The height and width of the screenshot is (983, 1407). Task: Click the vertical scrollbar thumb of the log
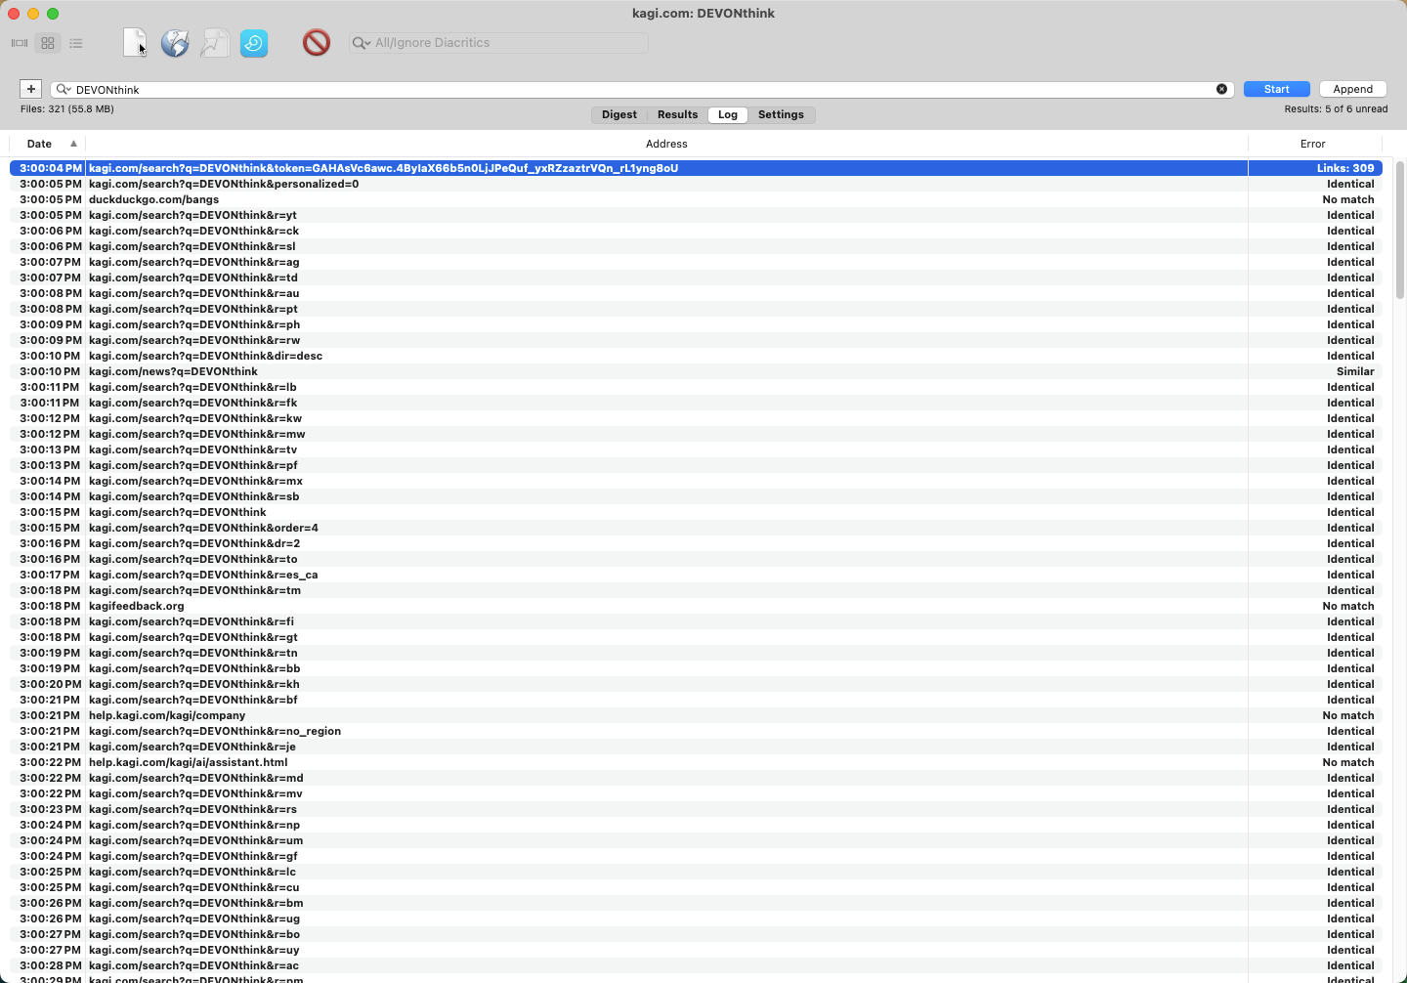tap(1400, 230)
